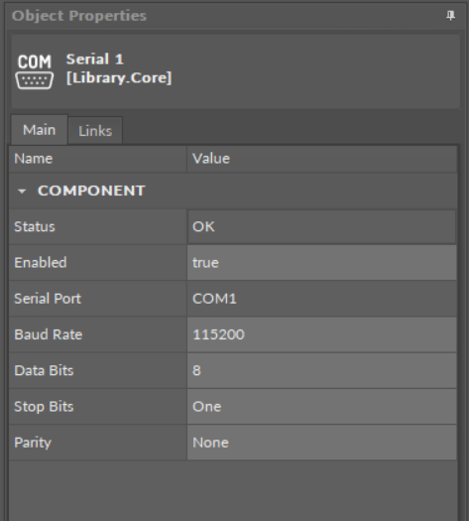Select the Parity property name
The height and width of the screenshot is (521, 469).
coord(33,443)
